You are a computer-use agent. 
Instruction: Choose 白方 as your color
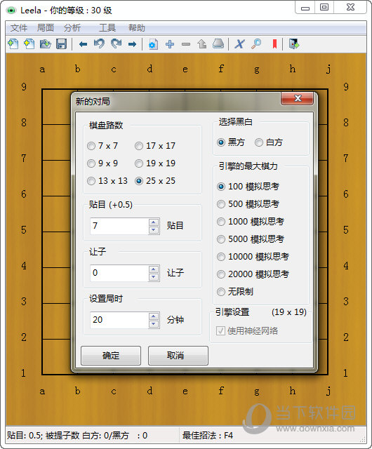pos(269,142)
